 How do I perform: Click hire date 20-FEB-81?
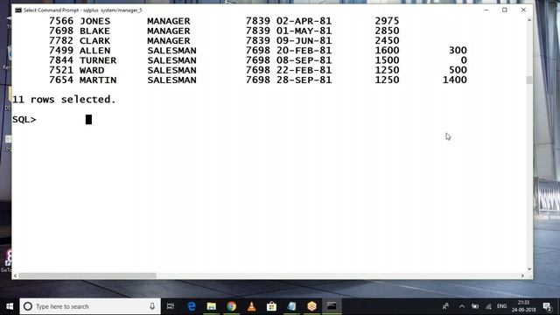(304, 51)
